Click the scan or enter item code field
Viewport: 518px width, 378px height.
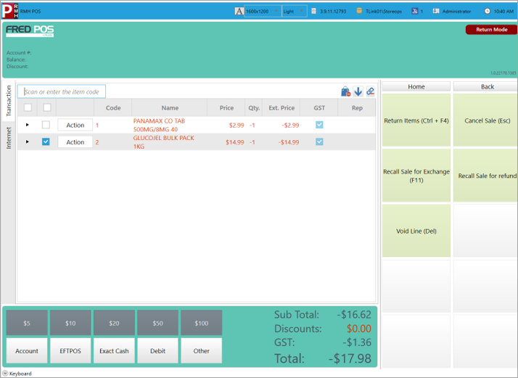click(62, 91)
